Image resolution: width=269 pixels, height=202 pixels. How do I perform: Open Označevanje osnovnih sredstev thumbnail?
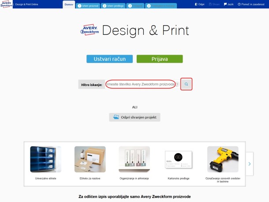pyautogui.click(x=223, y=159)
